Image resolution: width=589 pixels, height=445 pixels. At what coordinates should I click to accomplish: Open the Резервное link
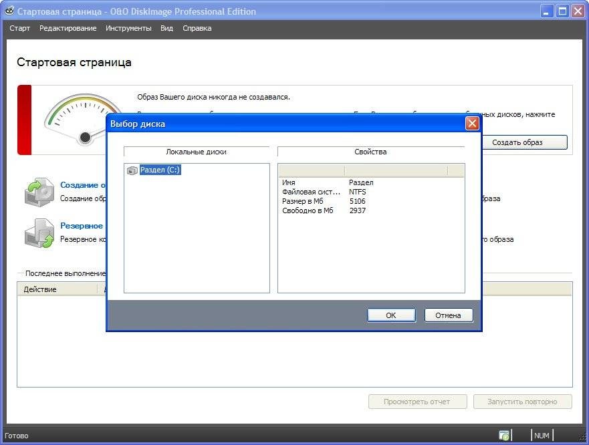click(x=82, y=226)
